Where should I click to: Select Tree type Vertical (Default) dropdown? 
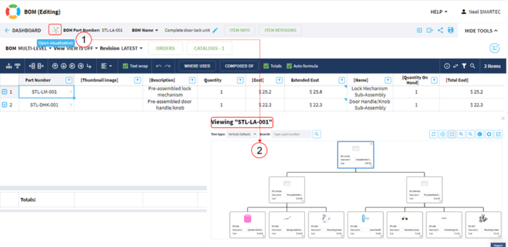click(x=242, y=134)
